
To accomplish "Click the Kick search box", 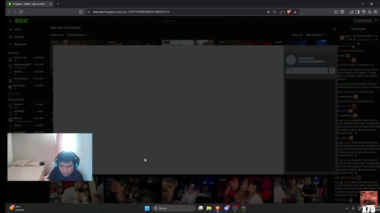I will [195, 21].
